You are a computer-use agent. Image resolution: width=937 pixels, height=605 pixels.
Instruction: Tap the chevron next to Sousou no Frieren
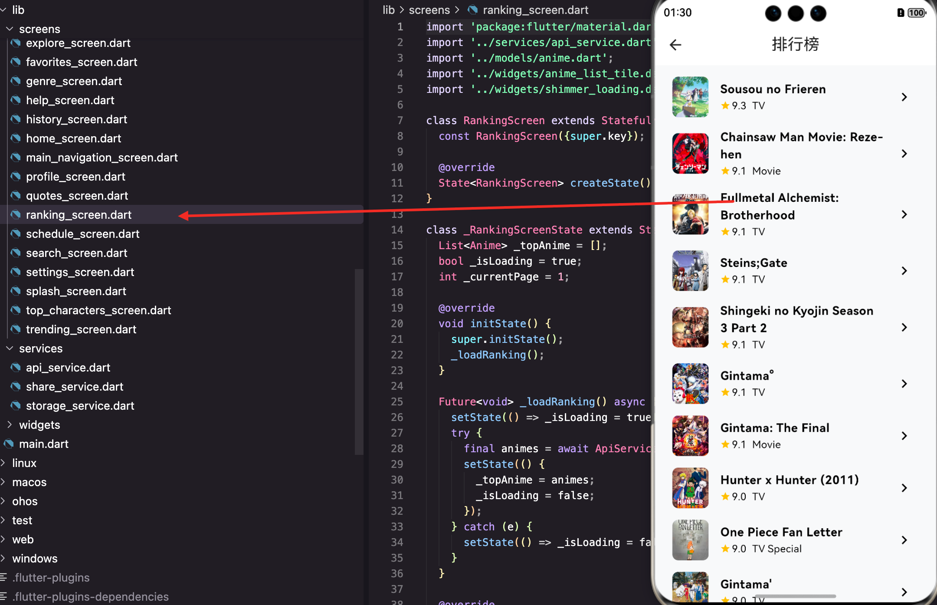point(904,97)
